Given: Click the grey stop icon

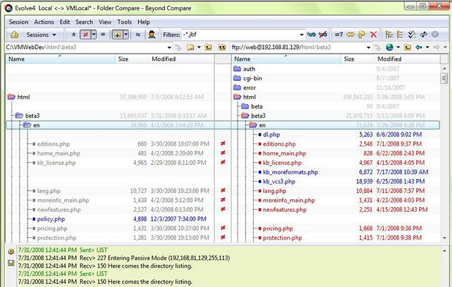Looking at the screenshot, I should pyautogui.click(x=435, y=35).
